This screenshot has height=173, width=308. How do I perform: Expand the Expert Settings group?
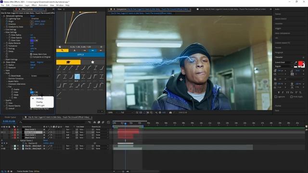coord(5,60)
